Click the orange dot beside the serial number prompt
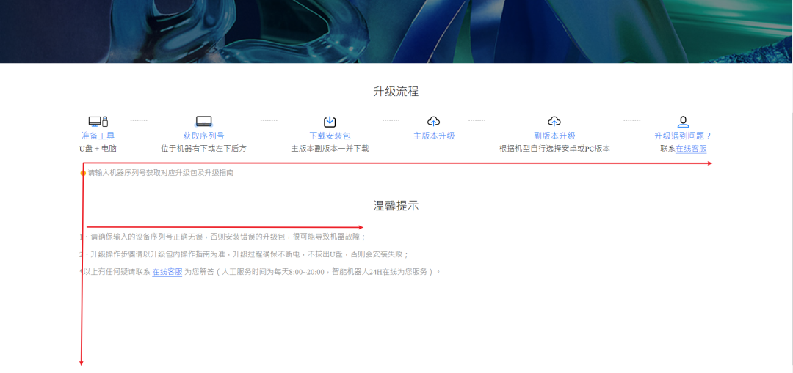 [84, 173]
